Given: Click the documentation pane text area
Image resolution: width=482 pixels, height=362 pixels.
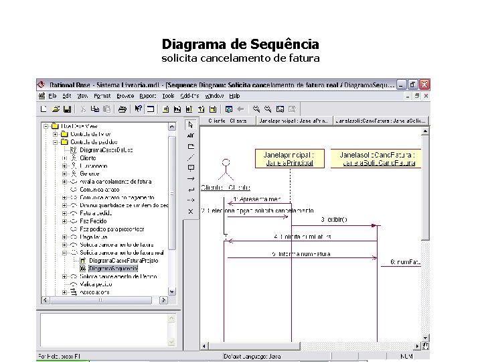Looking at the screenshot, I should (104, 330).
